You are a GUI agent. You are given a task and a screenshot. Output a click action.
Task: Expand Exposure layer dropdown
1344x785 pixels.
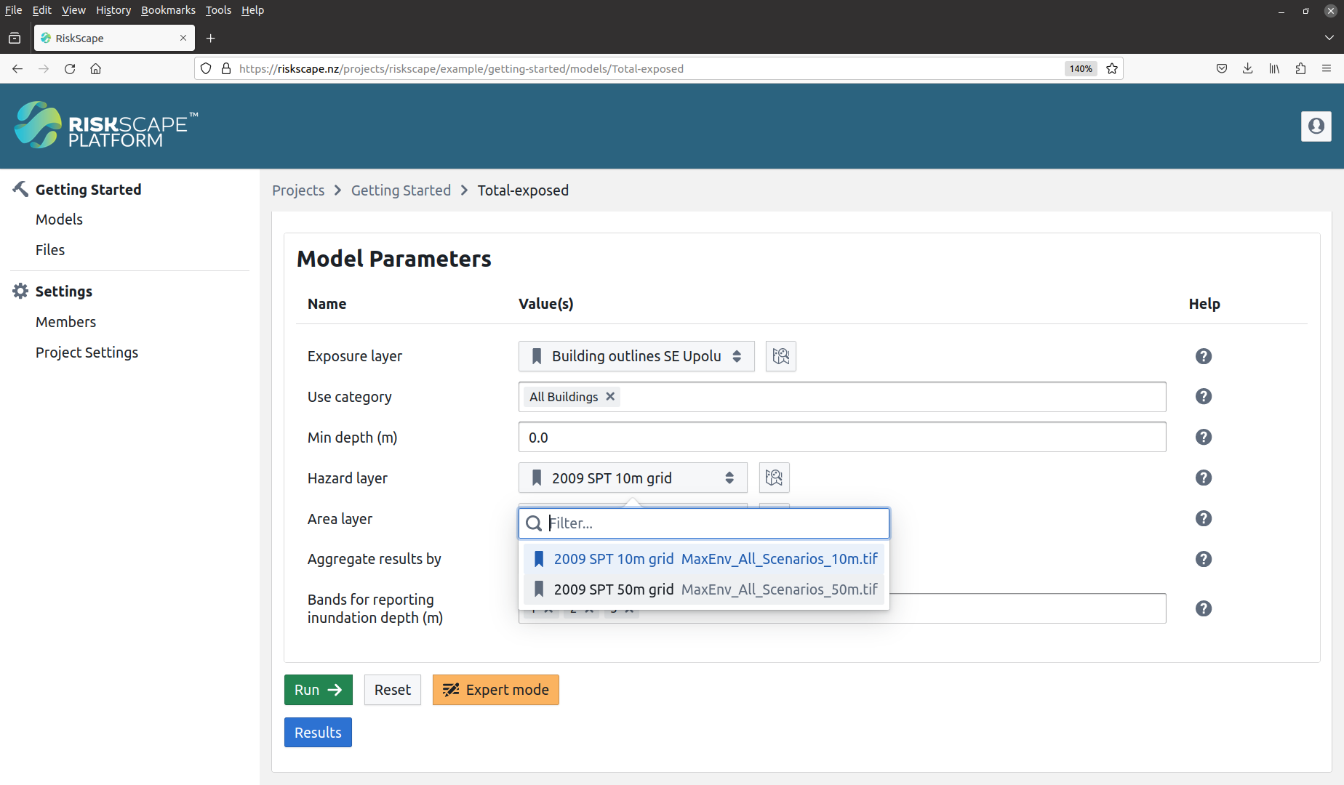(x=636, y=356)
